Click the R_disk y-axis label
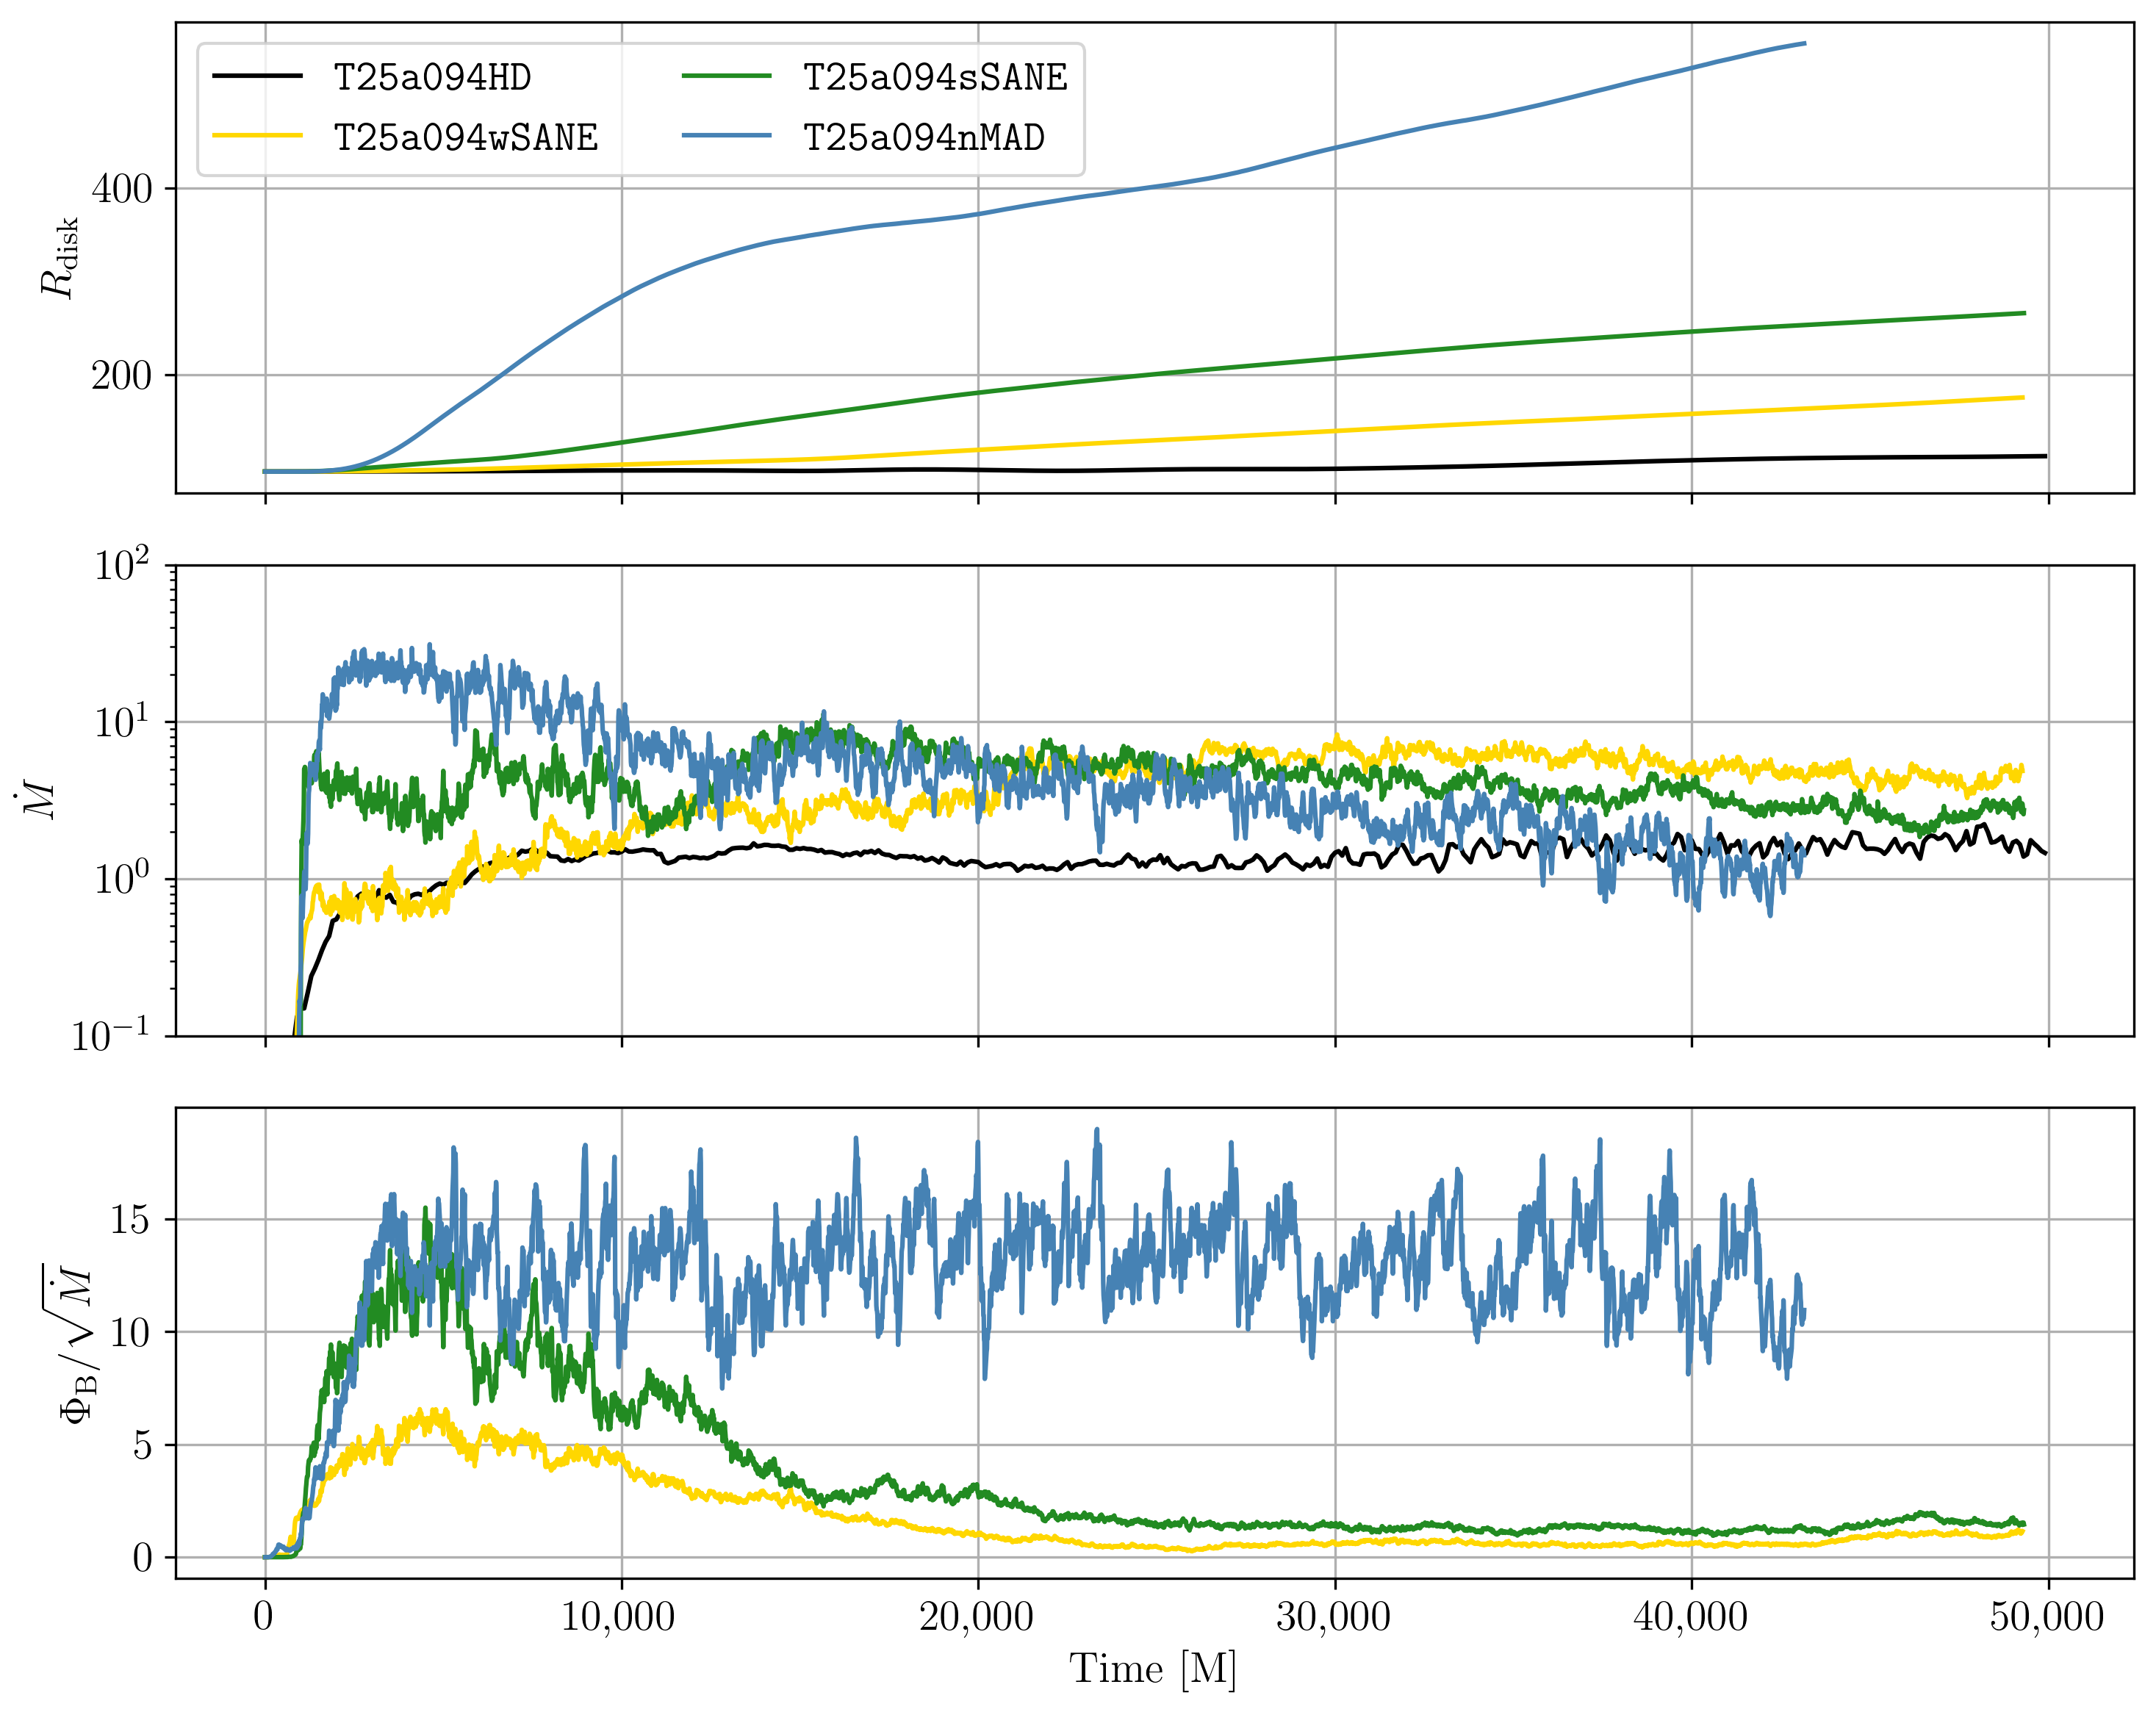 [x=58, y=258]
